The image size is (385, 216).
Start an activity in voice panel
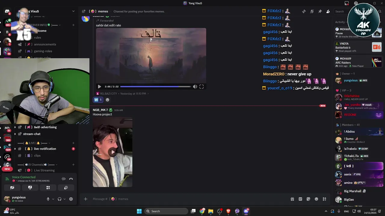click(48, 187)
